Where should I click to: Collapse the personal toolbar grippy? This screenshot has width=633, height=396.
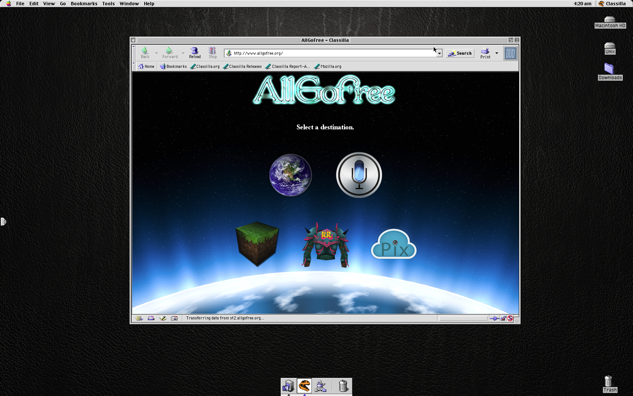coord(134,66)
